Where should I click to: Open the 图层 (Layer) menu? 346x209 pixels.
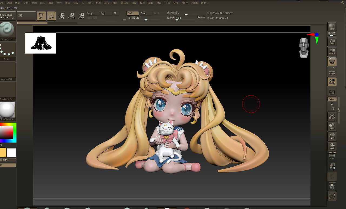point(68,3)
